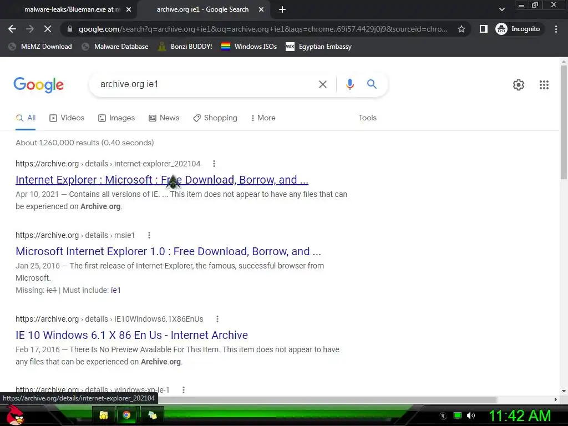Open options for msie1 result
This screenshot has width=568, height=426.
coord(149,235)
